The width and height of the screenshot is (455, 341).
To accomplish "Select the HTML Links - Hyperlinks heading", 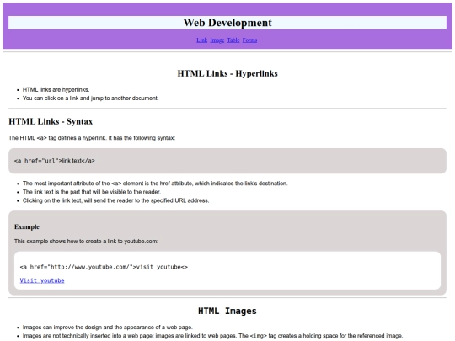I will coord(227,73).
